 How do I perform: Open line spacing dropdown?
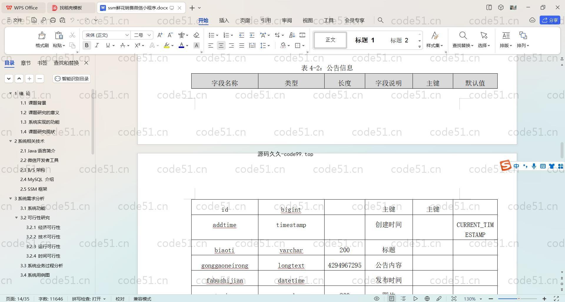pos(269,46)
